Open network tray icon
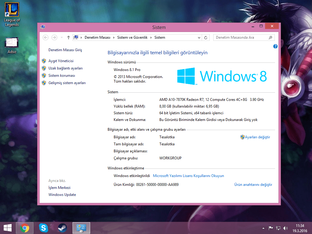This screenshot has height=234, width=312. 278,228
